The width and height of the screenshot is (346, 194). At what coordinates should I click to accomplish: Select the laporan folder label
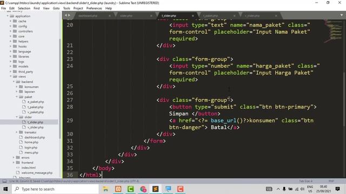coord(30,92)
